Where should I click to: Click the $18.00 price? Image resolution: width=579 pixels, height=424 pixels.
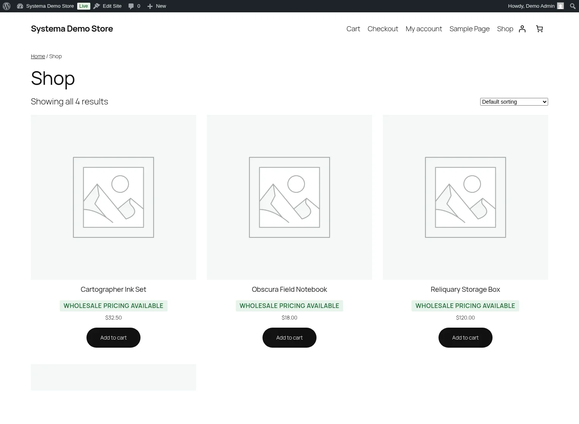pyautogui.click(x=289, y=318)
